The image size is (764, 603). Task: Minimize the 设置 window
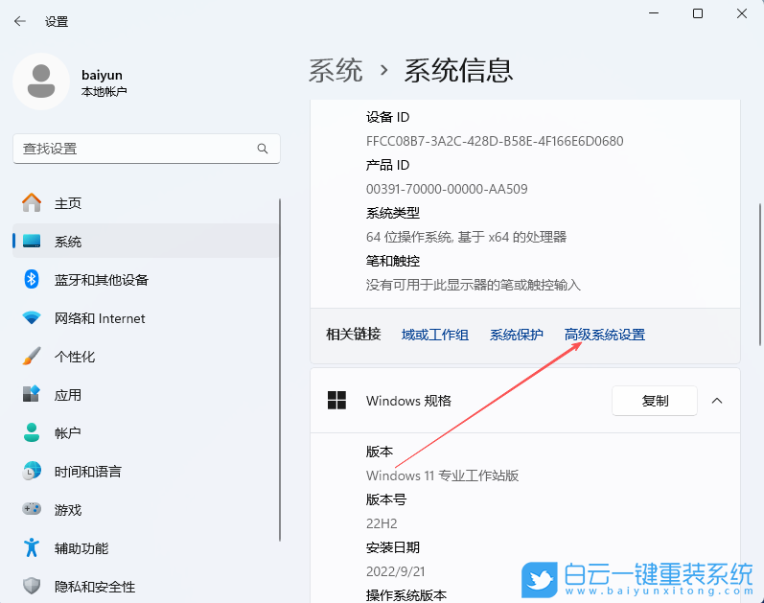pos(654,13)
